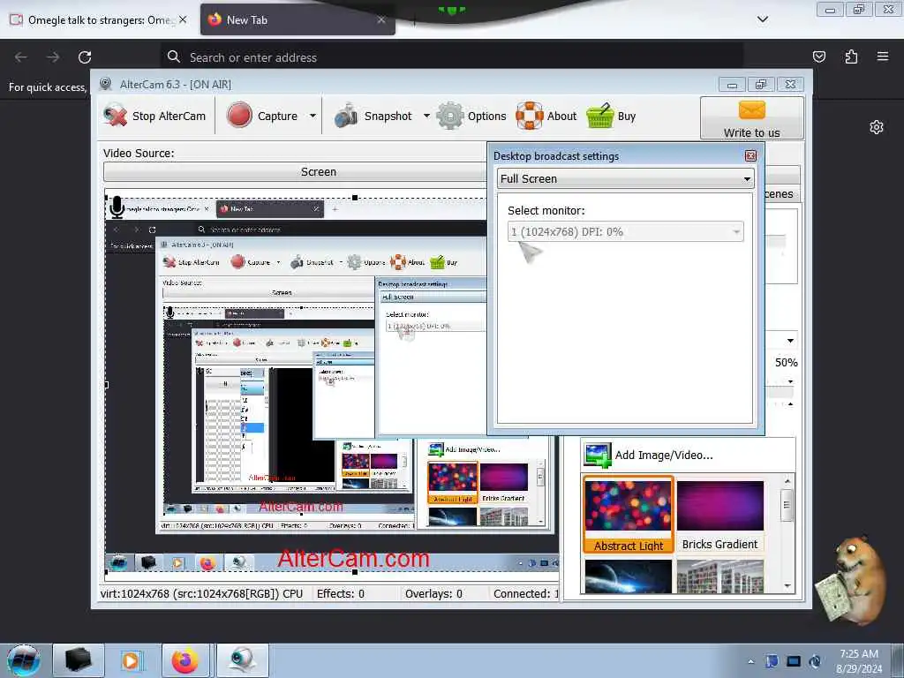Click the Overlays: 0 status entry
This screenshot has height=678, width=904.
point(433,593)
